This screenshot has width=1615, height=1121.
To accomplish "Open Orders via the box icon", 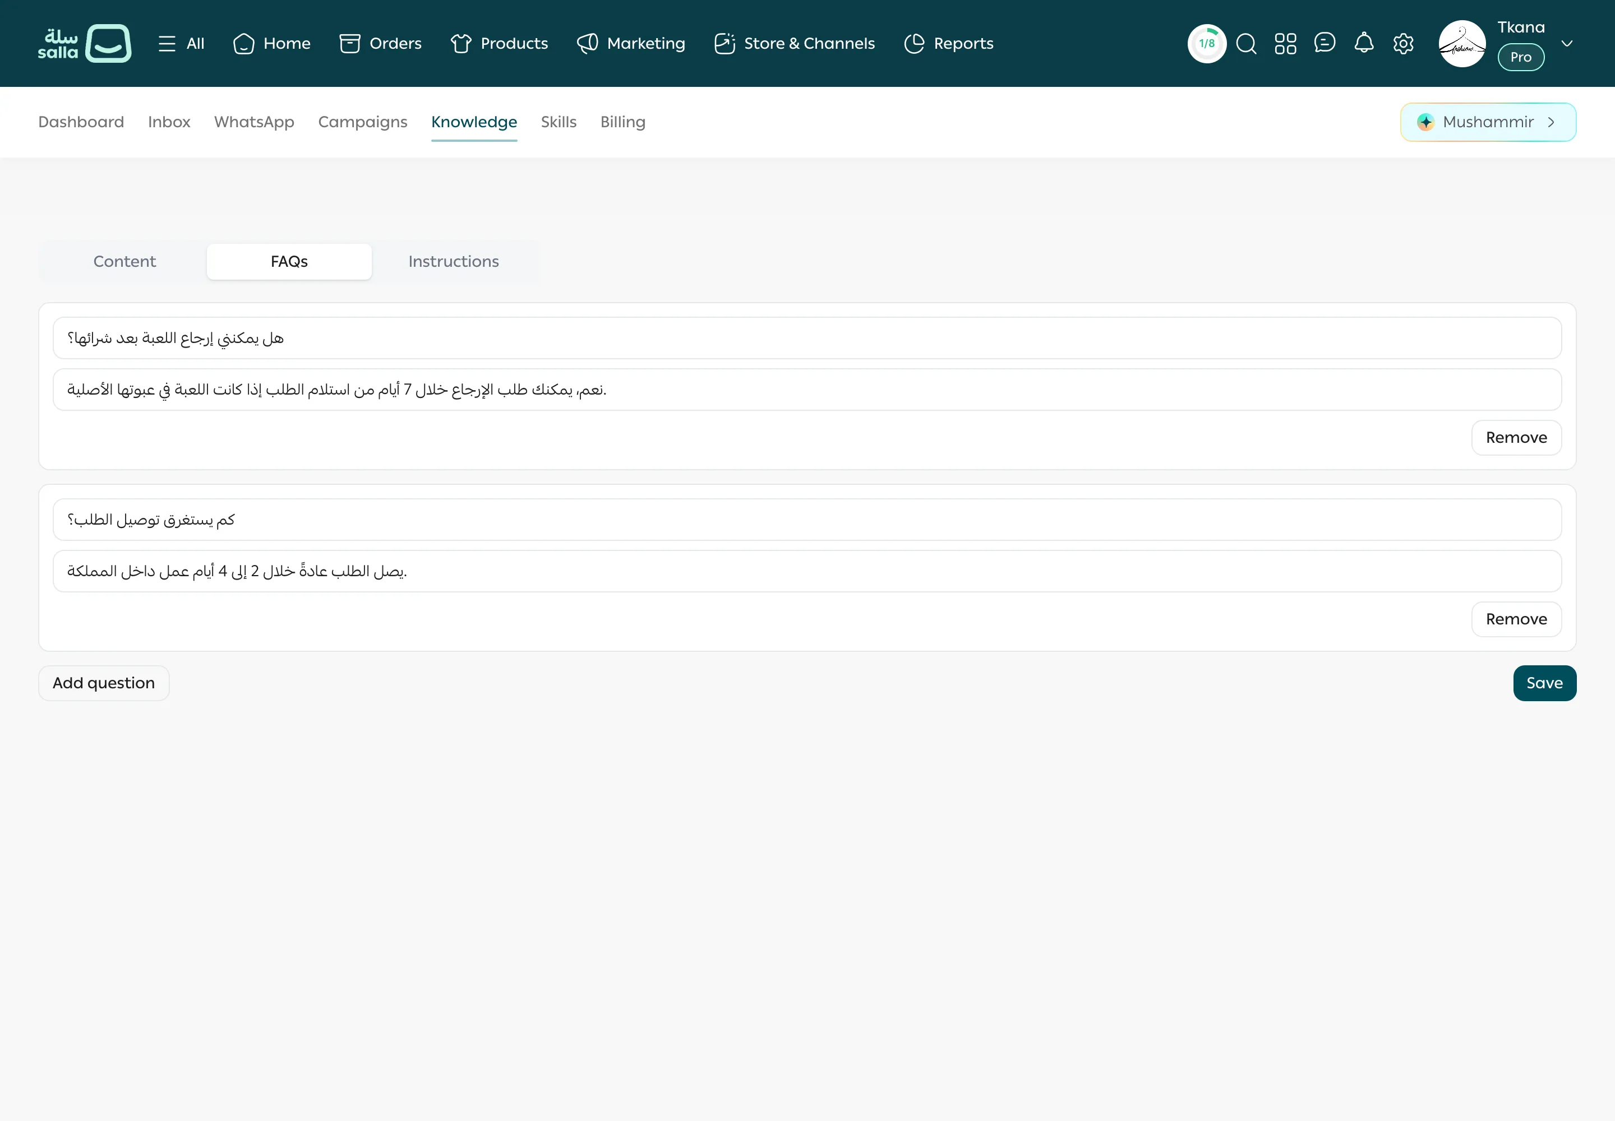I will [349, 44].
